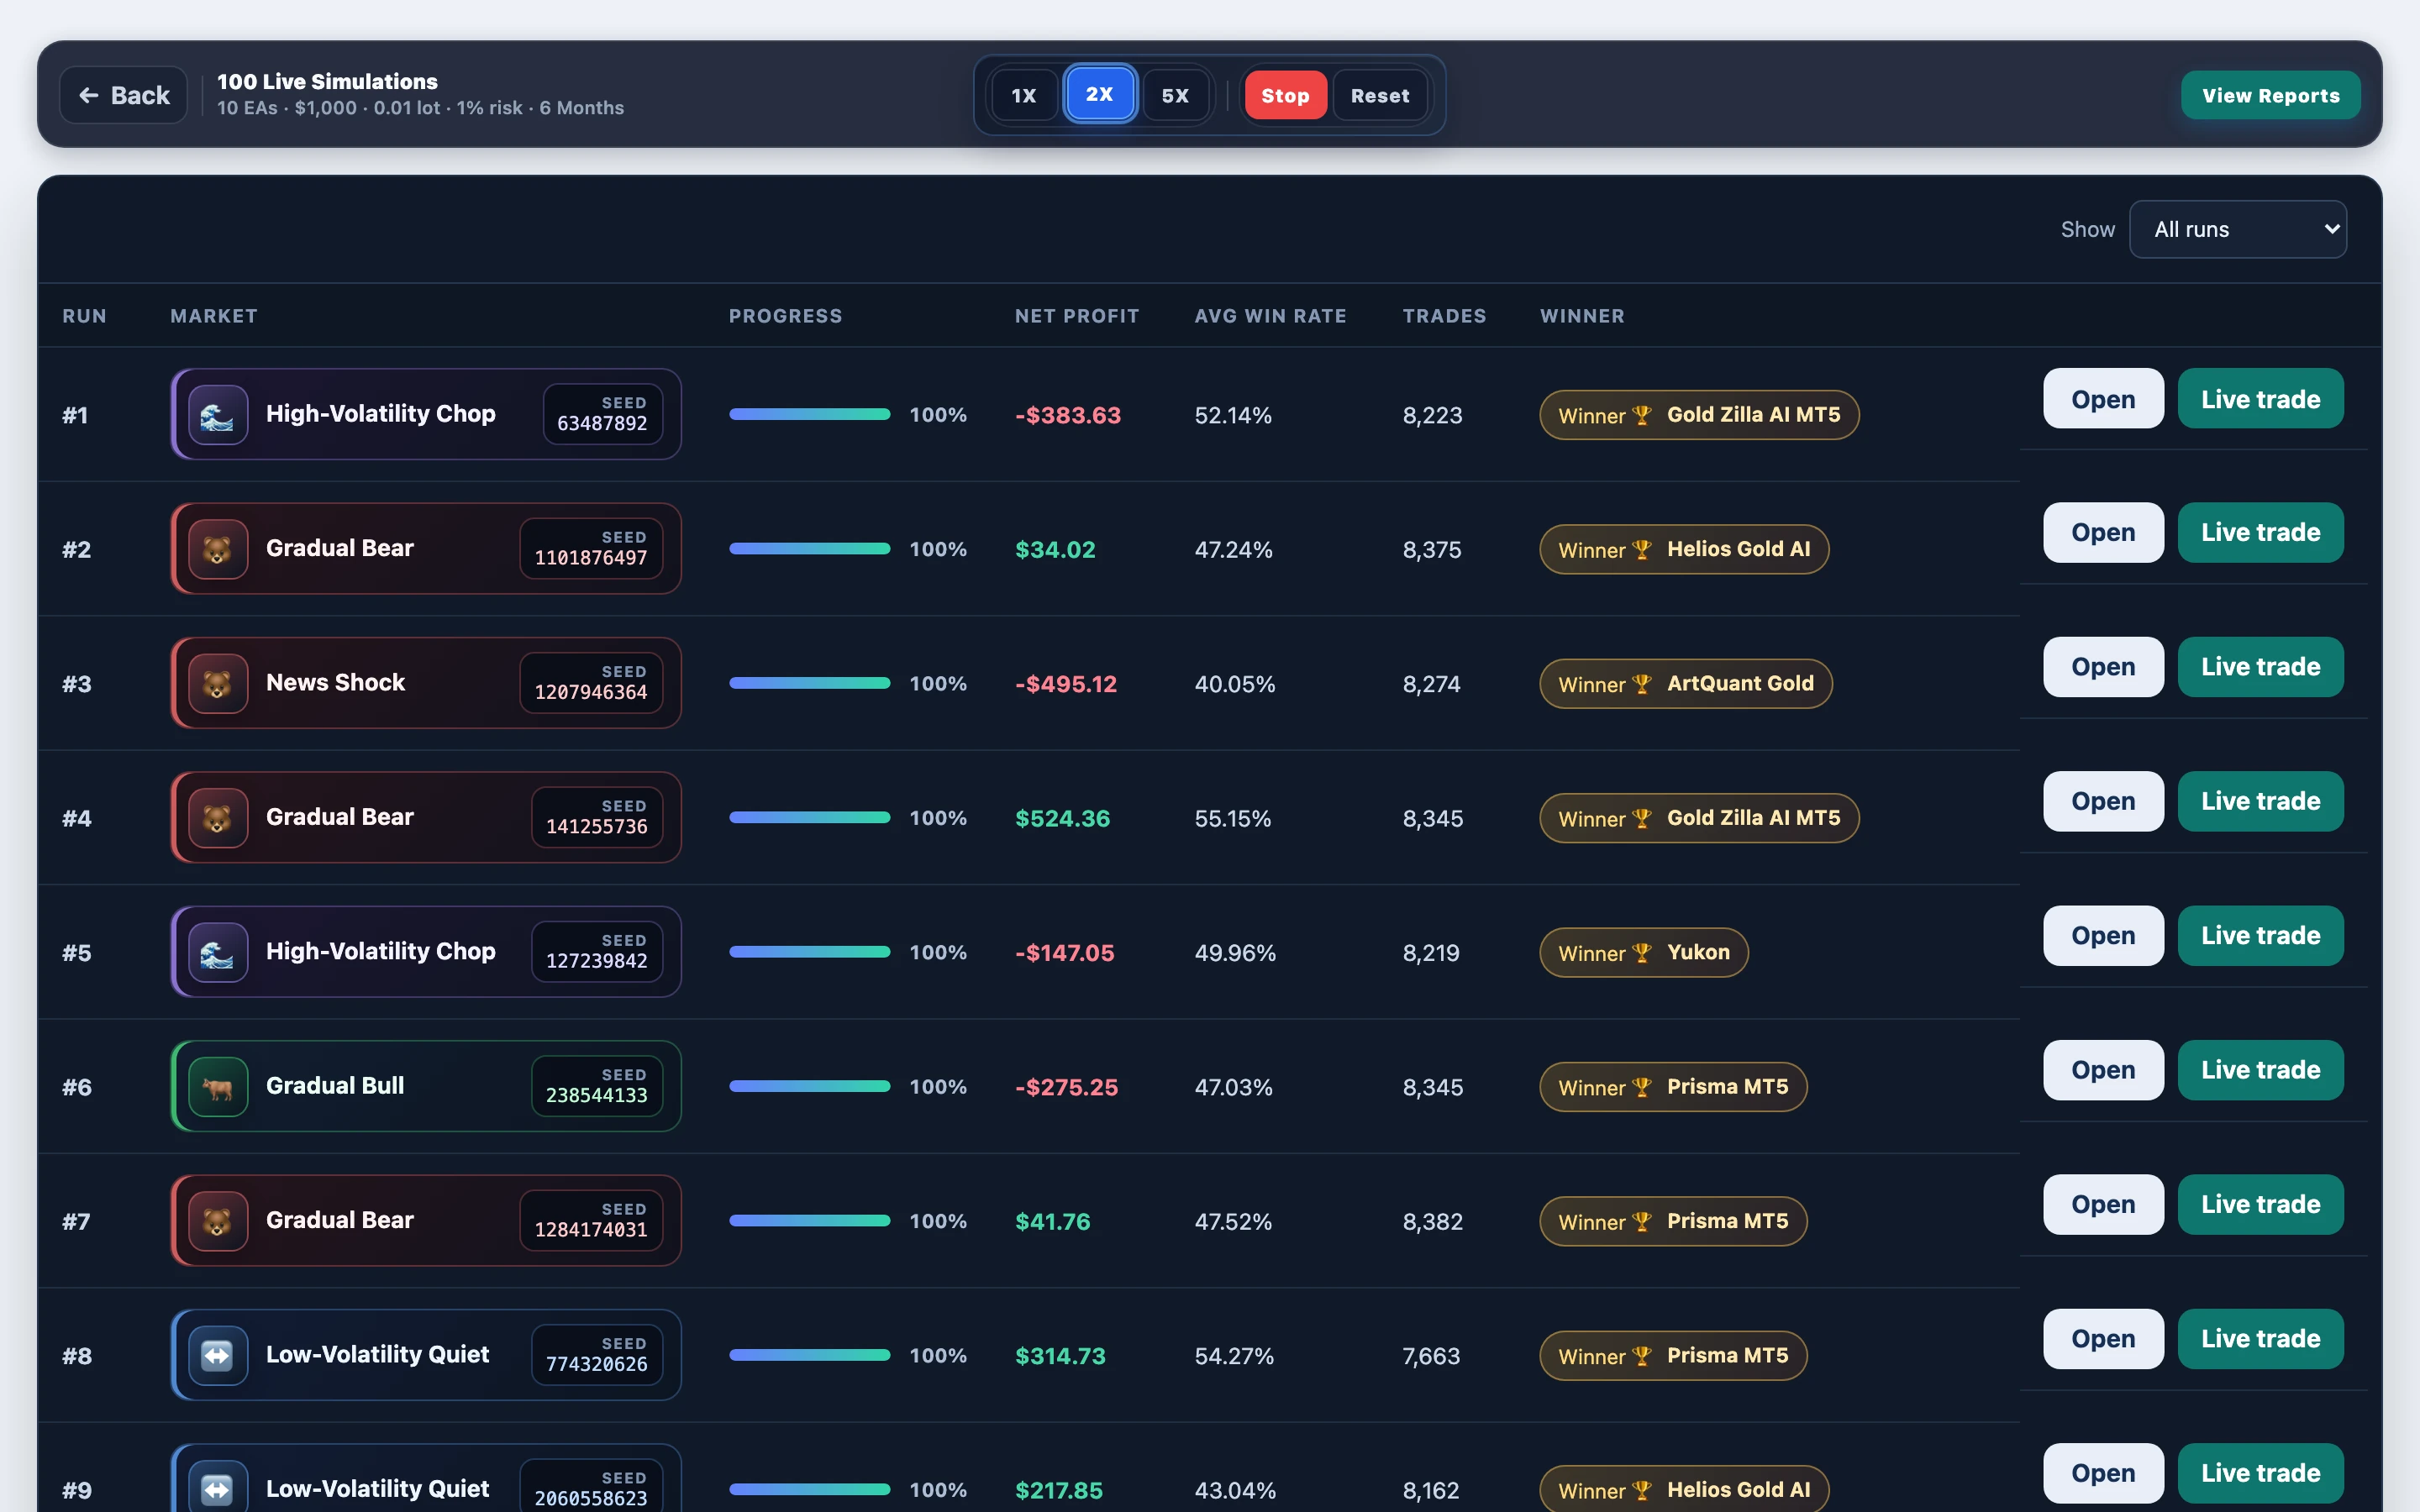The height and width of the screenshot is (1512, 2420).
Task: Open run #1 details
Action: tap(2103, 398)
